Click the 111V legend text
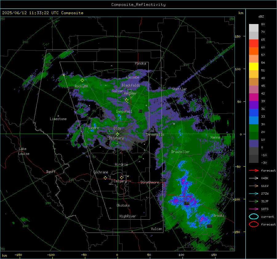Screen dimensions: 277x259 pos(265,186)
